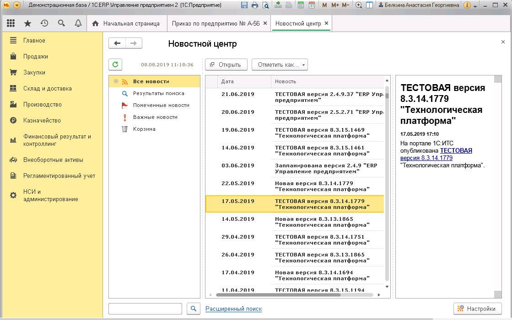The width and height of the screenshot is (512, 320).
Task: Select news row dated 21.06.2019
Action: (x=295, y=97)
